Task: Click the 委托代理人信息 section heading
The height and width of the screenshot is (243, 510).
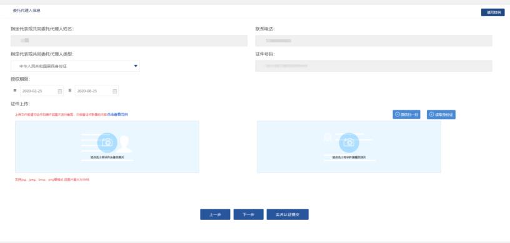Action: [x=27, y=11]
